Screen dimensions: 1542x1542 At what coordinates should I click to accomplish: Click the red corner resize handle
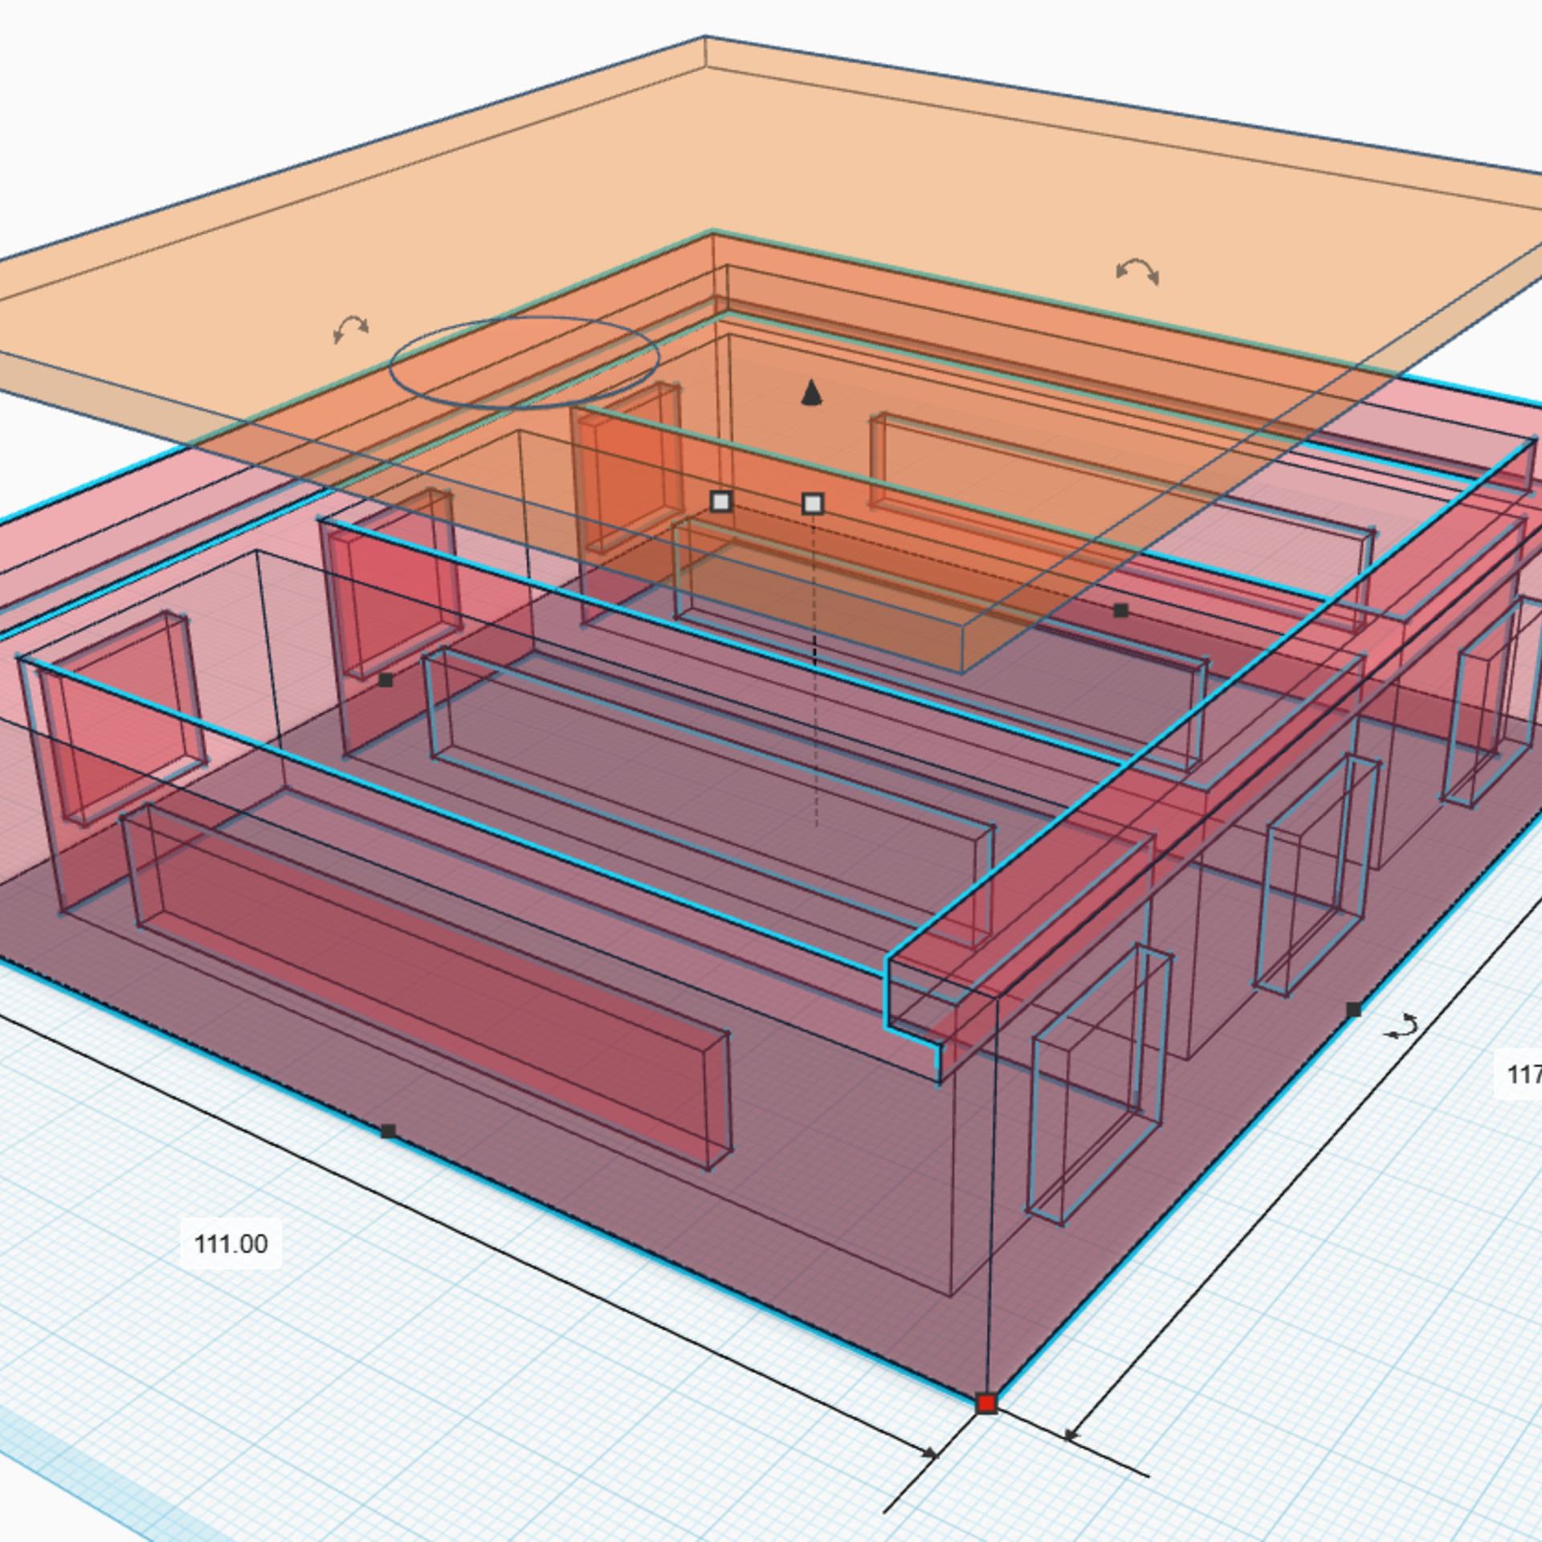click(986, 1404)
